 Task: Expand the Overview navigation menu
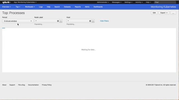point(6,7)
